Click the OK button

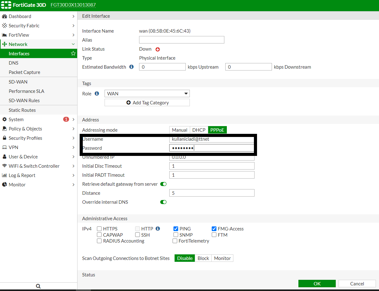point(317,284)
